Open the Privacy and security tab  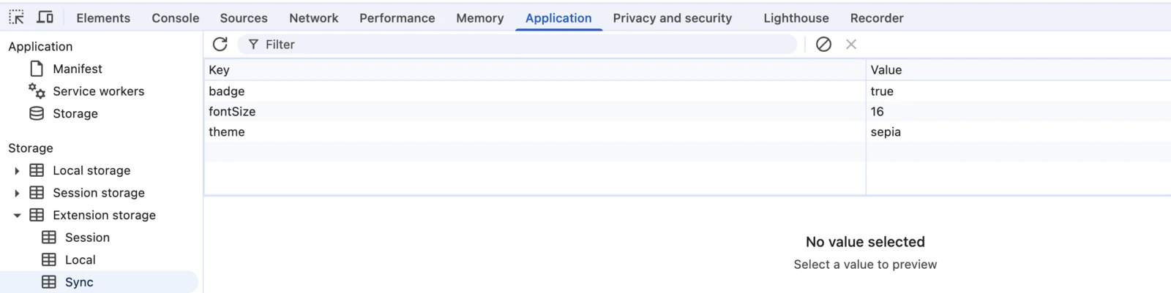point(672,18)
